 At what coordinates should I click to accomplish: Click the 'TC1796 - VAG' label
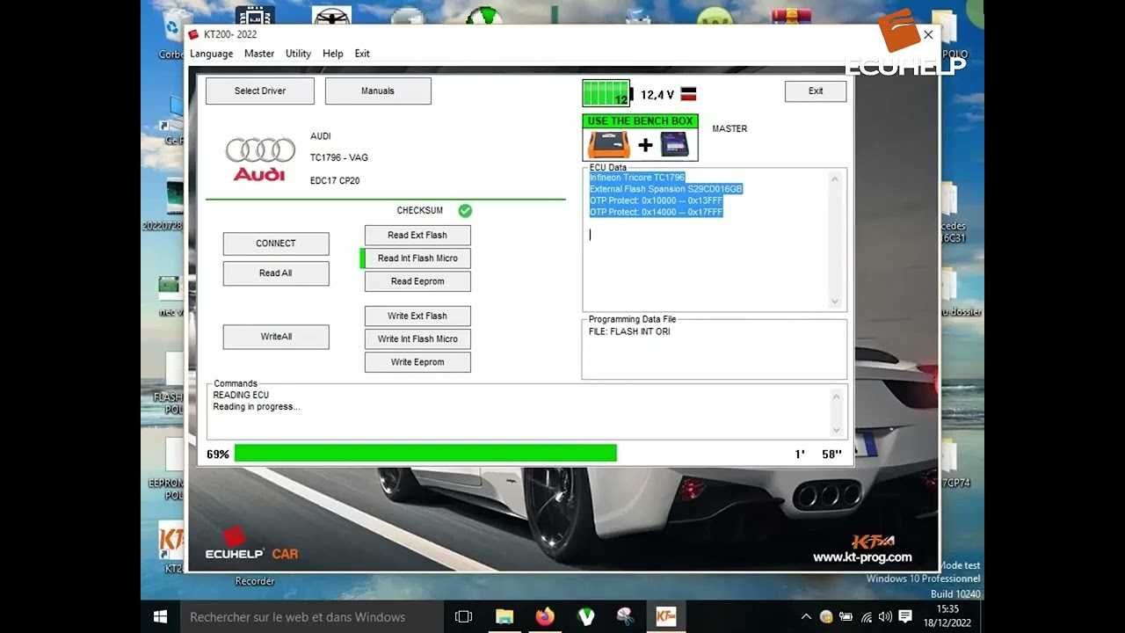[339, 158]
